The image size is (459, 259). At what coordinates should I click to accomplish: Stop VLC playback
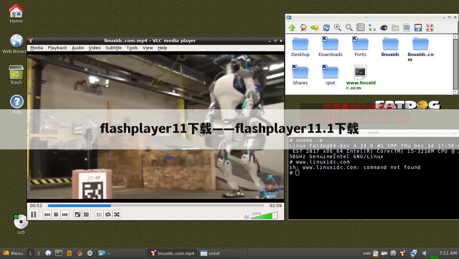point(56,214)
